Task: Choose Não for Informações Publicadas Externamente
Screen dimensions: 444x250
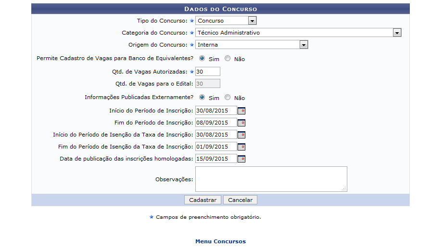Action: point(228,97)
